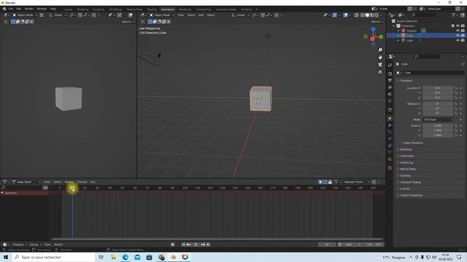This screenshot has height=262, width=467.
Task: Jump to the first frame button
Action: pos(183,245)
